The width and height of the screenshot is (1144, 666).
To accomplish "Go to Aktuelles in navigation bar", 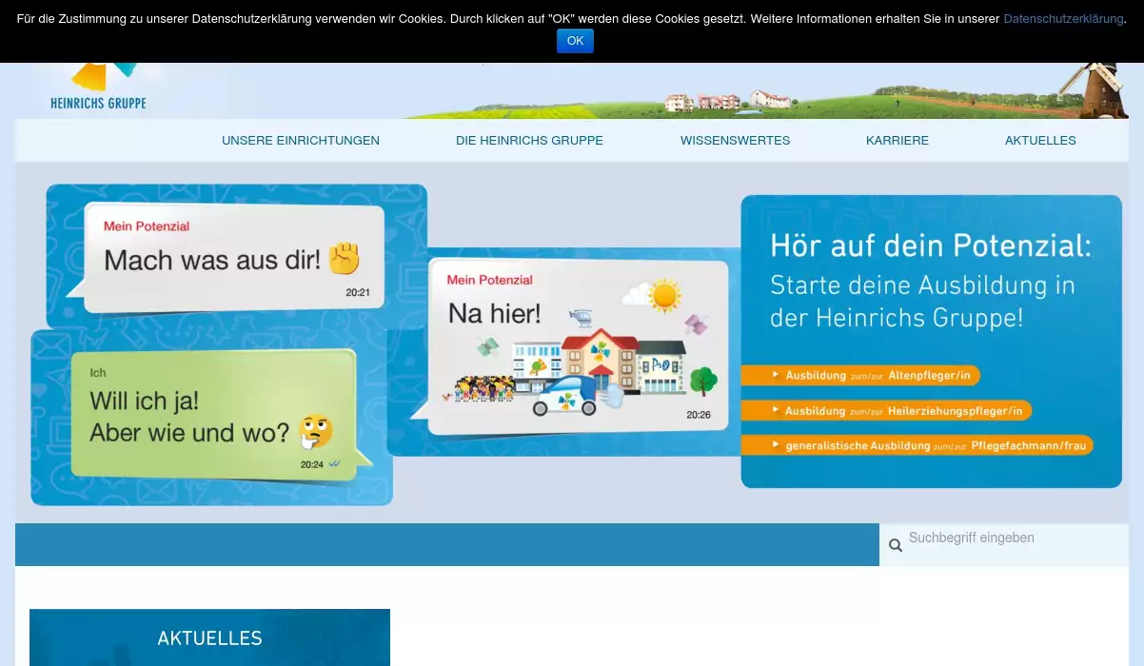I will (1040, 141).
